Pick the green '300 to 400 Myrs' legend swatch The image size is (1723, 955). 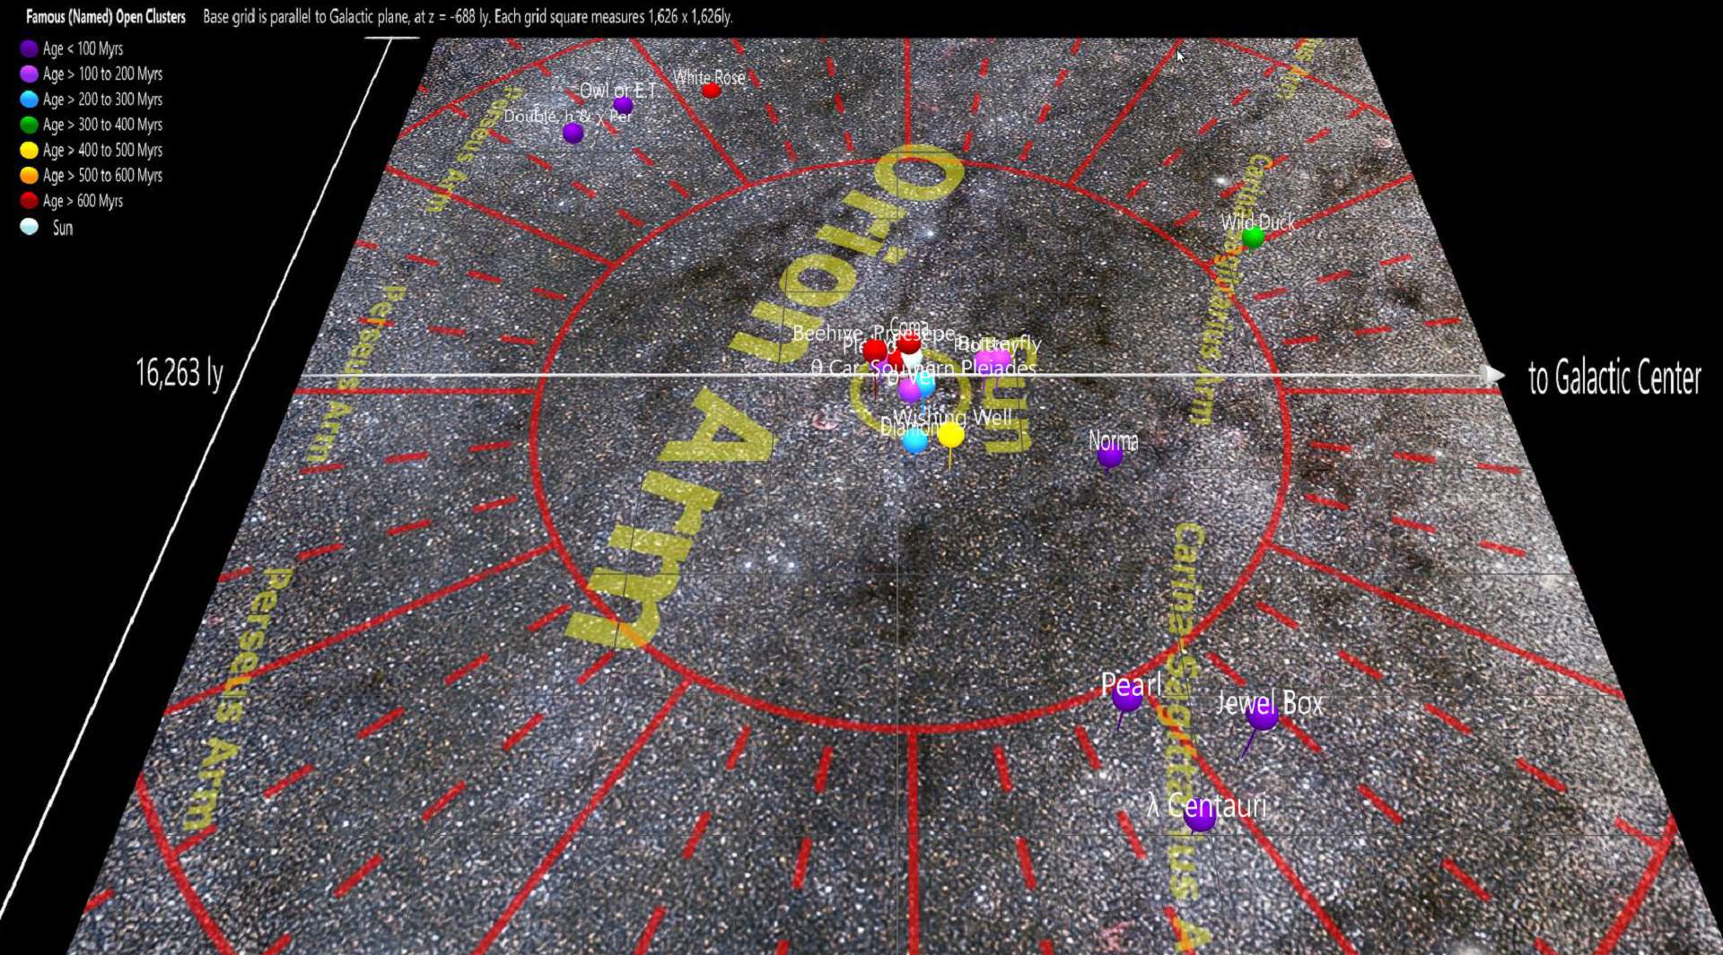tap(29, 125)
